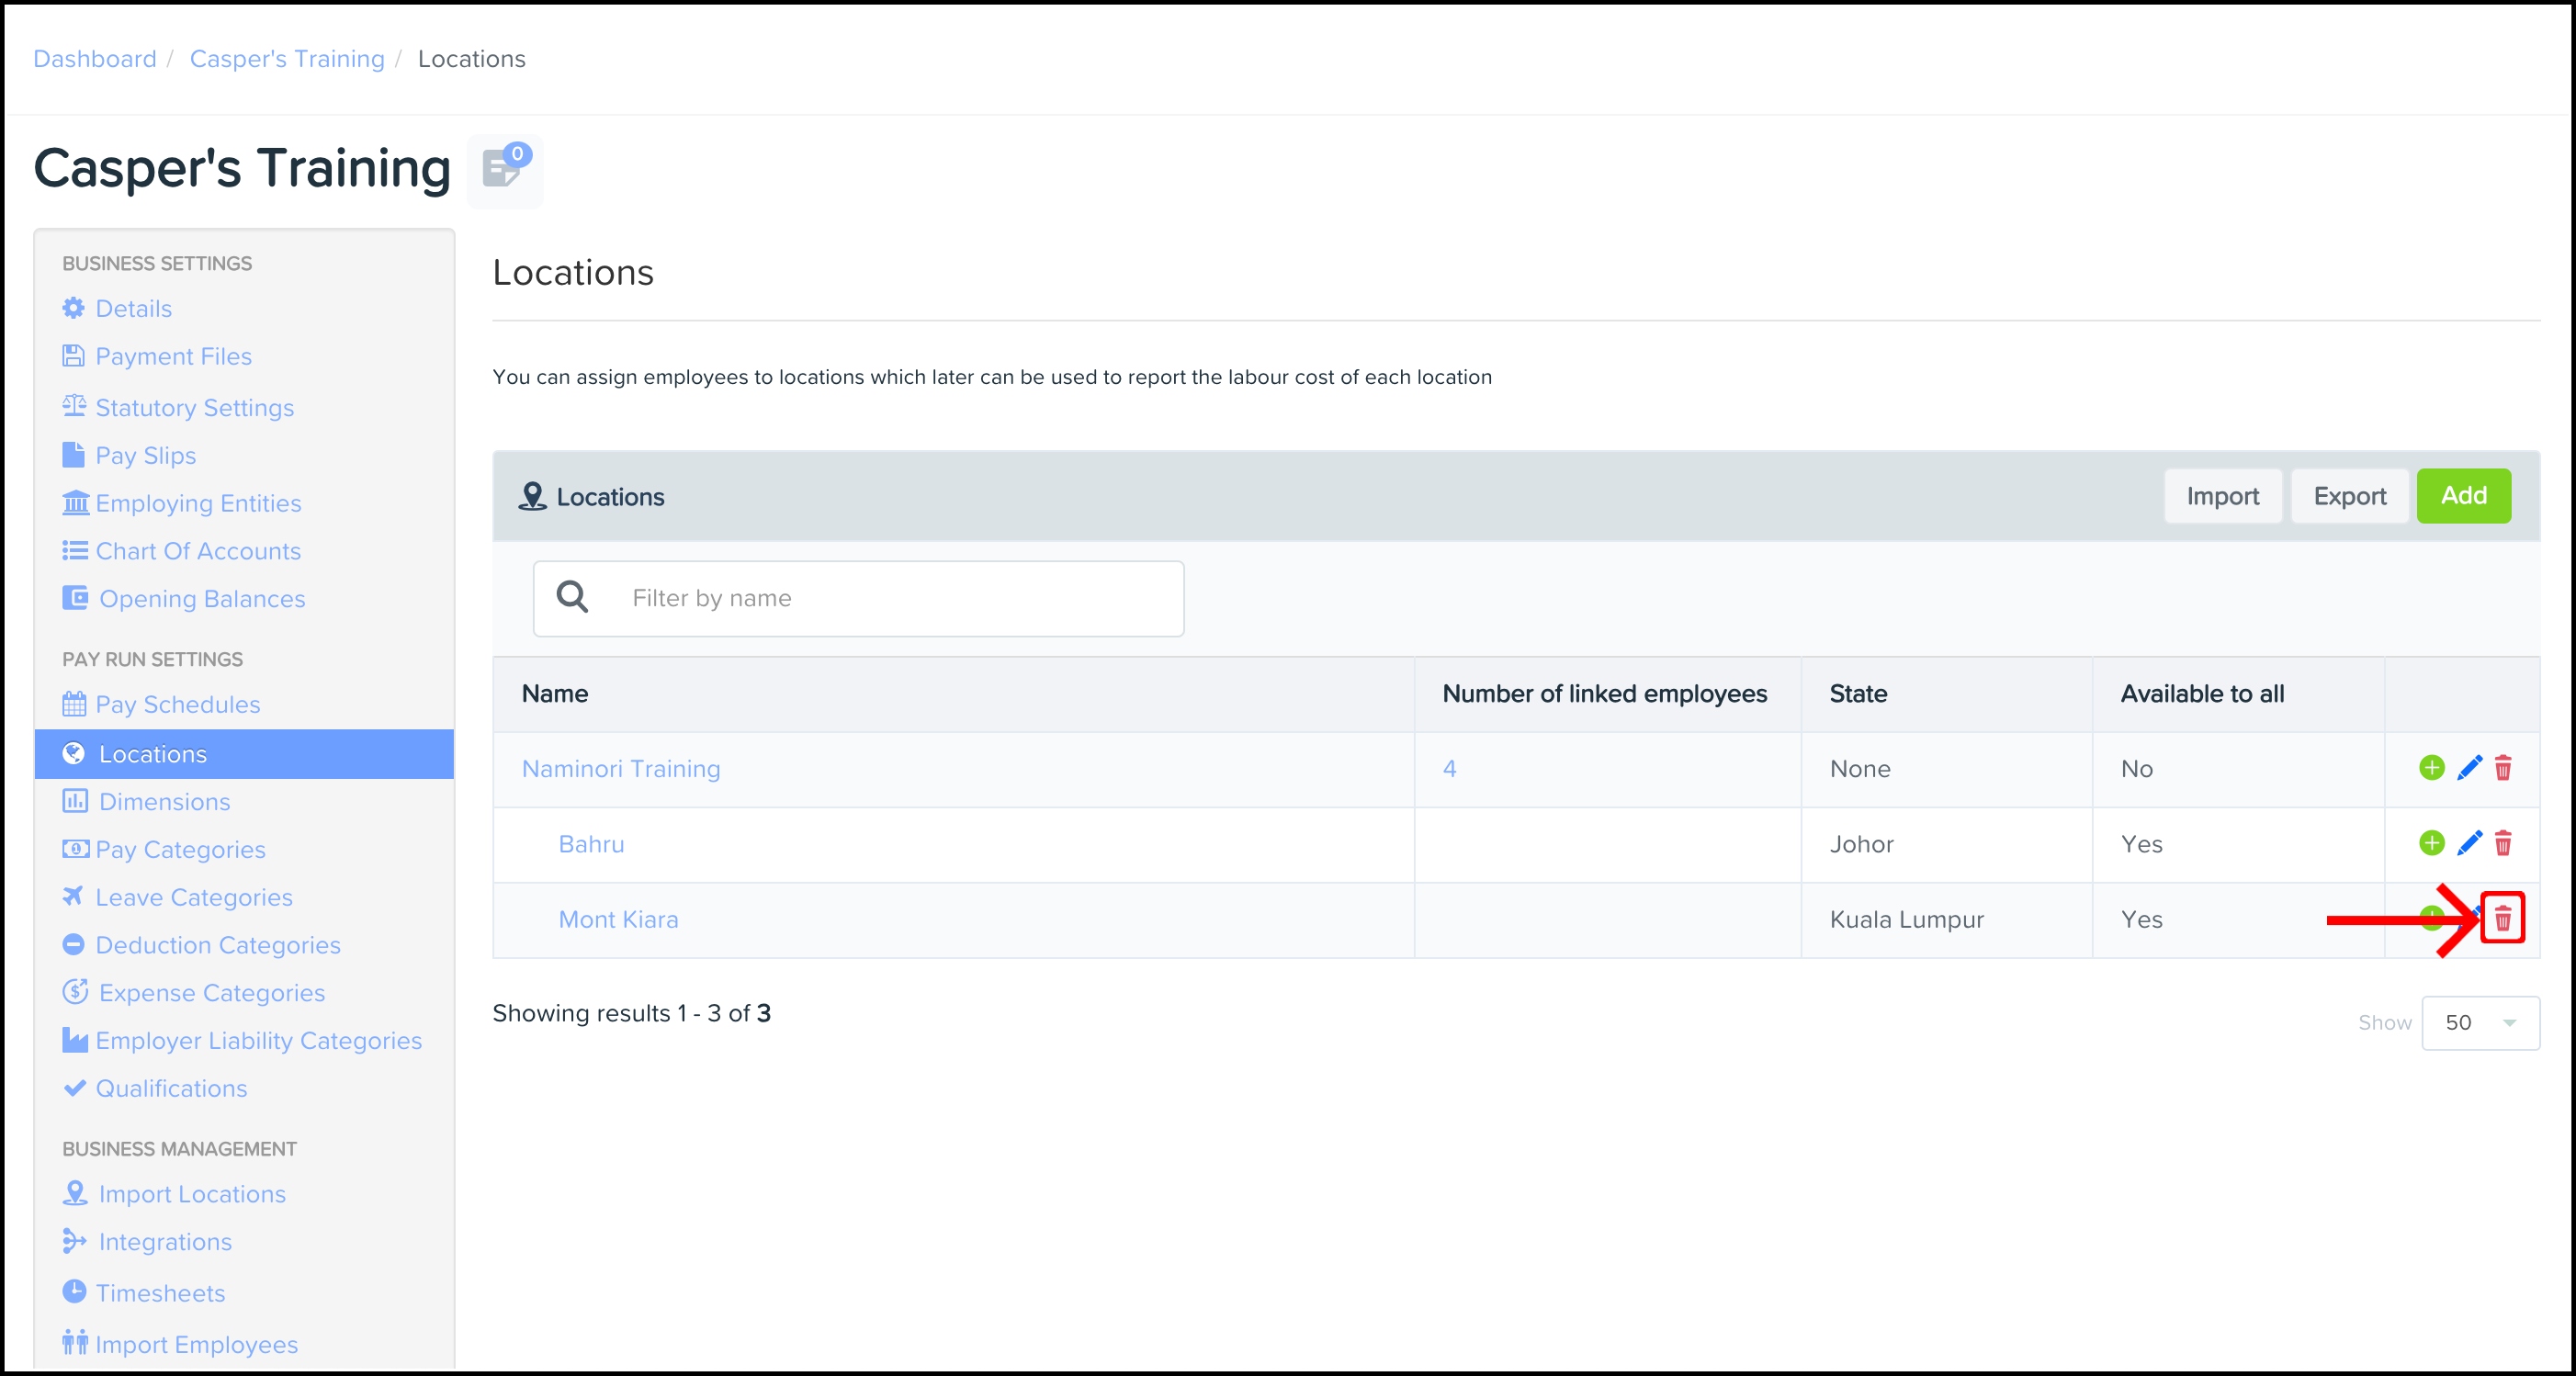This screenshot has width=2576, height=1376.
Task: Click the search magnifier icon
Action: coord(572,598)
